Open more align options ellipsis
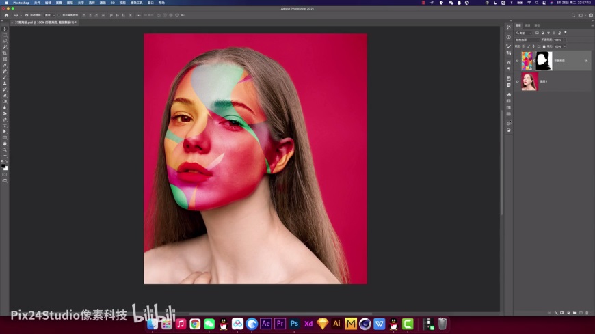This screenshot has height=334, width=595. (139, 16)
